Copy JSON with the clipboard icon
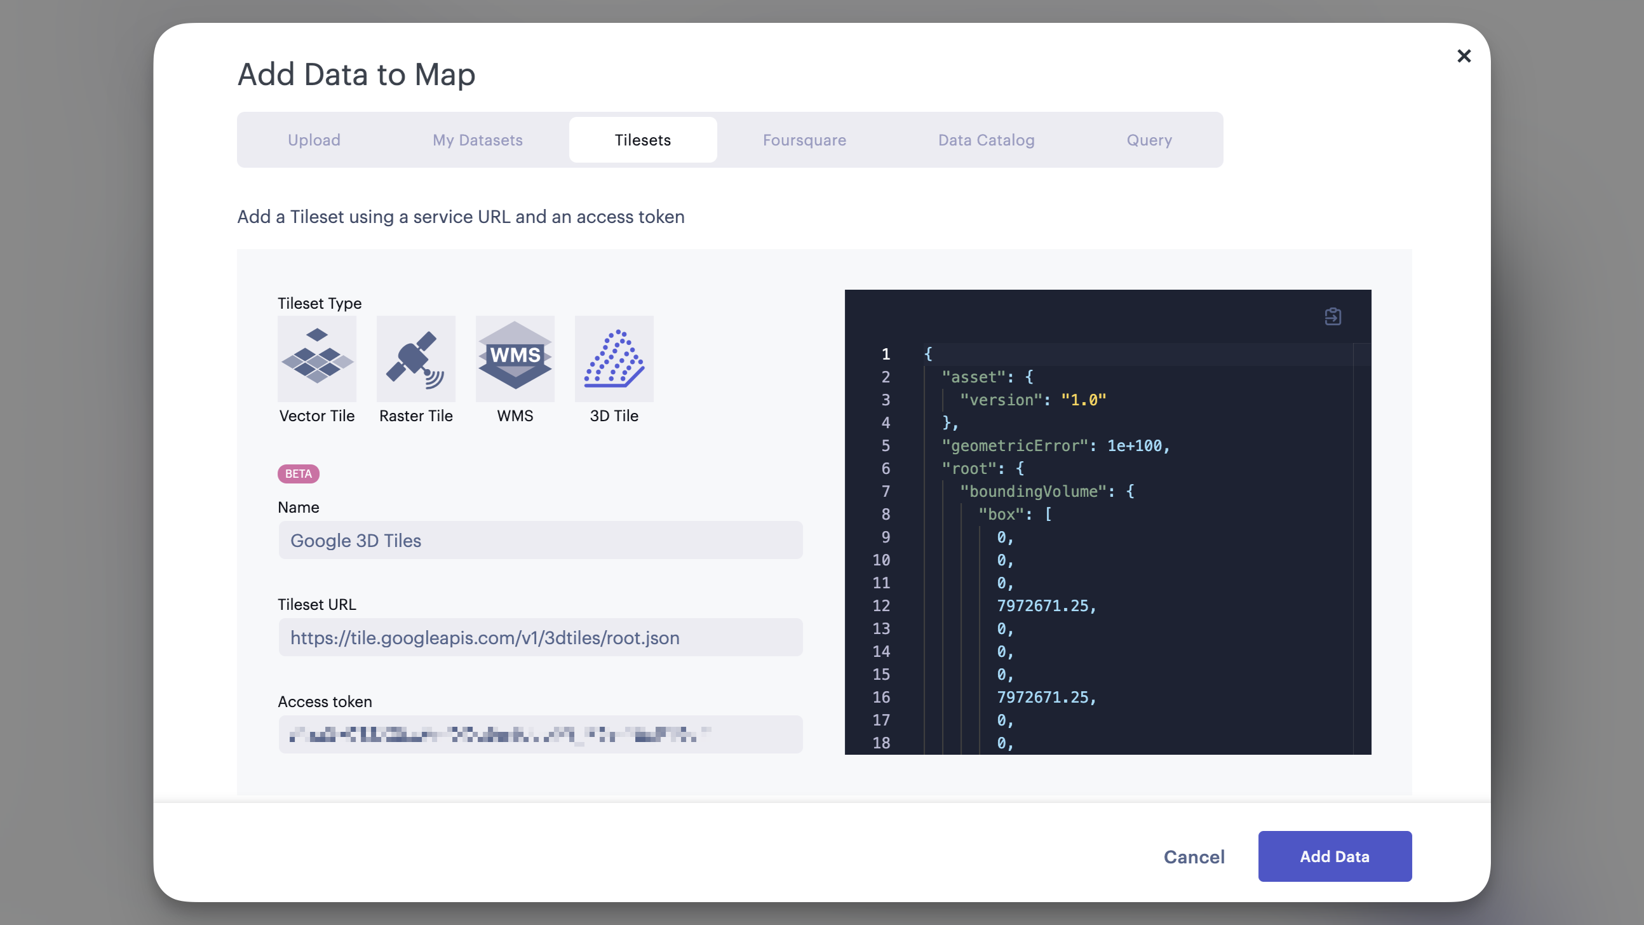1644x925 pixels. [x=1333, y=316]
